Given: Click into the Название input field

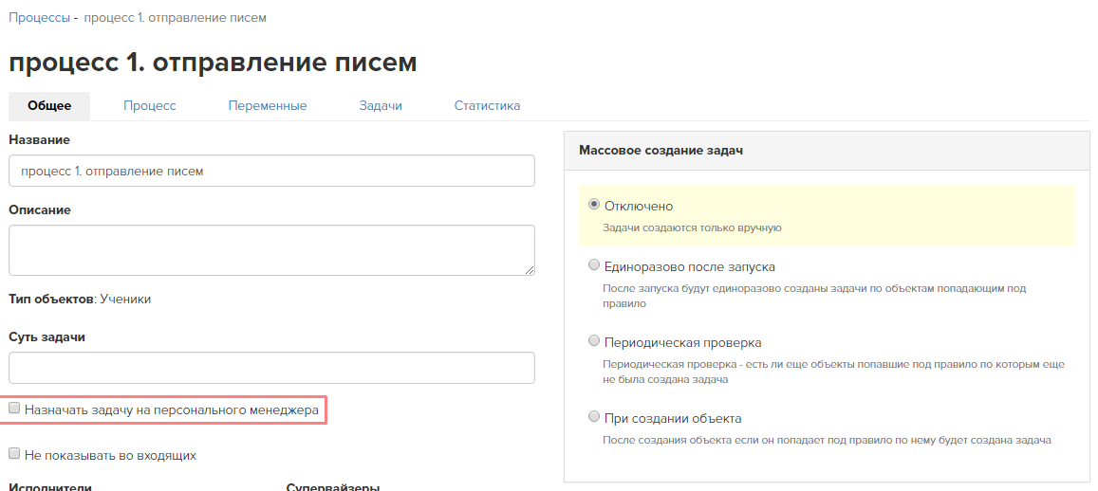Looking at the screenshot, I should (x=271, y=171).
